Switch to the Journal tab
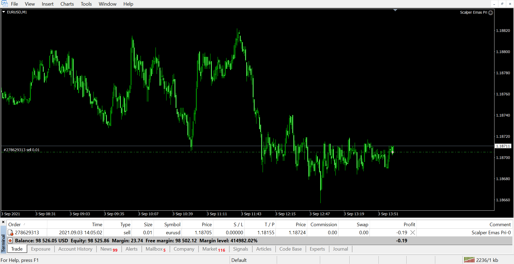Viewport: 514px width, 264px height. click(x=340, y=249)
